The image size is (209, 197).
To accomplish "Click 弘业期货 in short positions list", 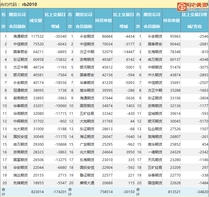I will tap(155, 129).
